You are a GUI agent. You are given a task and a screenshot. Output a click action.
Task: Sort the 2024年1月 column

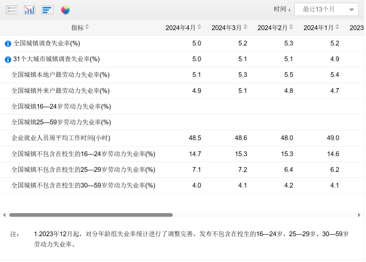point(337,27)
